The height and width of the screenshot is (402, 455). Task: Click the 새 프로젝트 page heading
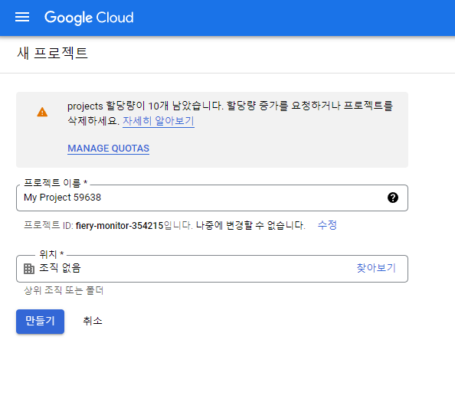52,54
